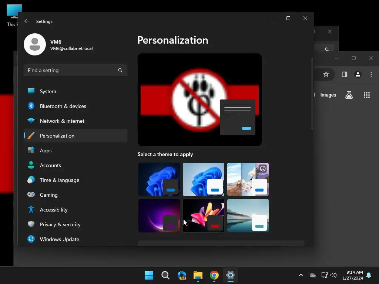Open Chrome three-dot menu
Viewport: 379px width, 284px height.
click(x=371, y=74)
